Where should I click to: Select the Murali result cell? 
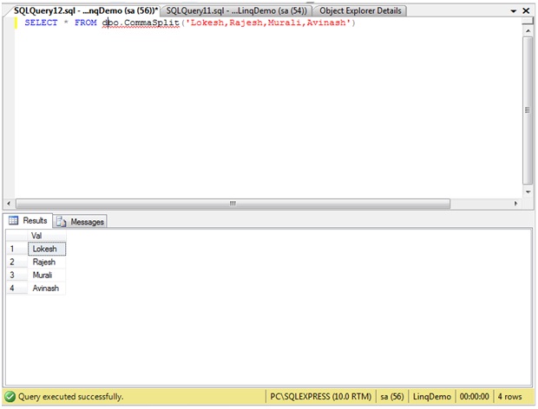pos(47,275)
